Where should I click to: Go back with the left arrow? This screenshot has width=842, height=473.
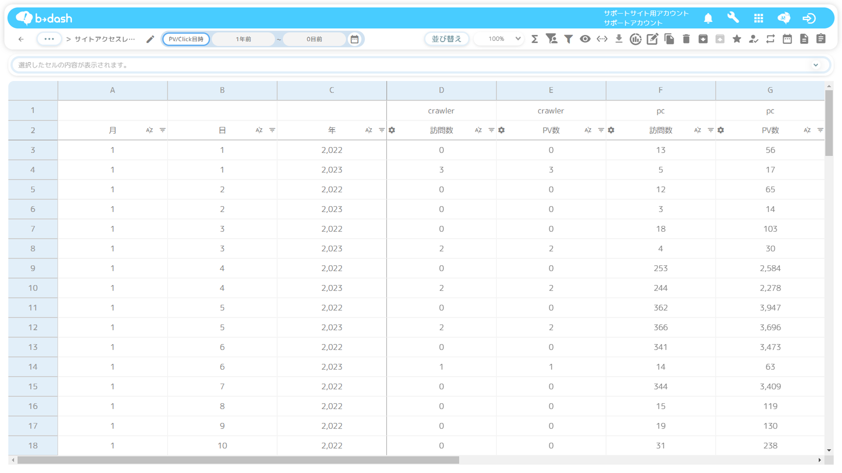point(21,39)
